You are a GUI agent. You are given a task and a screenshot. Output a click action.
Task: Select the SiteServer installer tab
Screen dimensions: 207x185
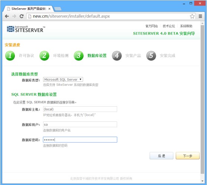point(28,9)
